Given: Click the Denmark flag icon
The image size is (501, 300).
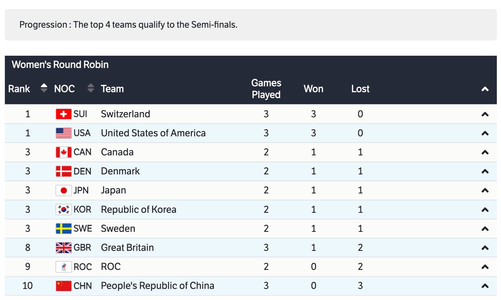Looking at the screenshot, I should (x=63, y=171).
